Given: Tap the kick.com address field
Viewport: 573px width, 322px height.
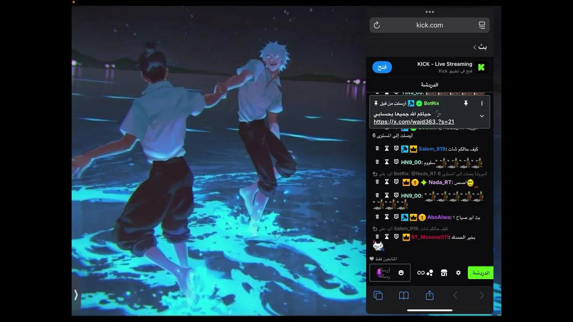Looking at the screenshot, I should point(430,25).
